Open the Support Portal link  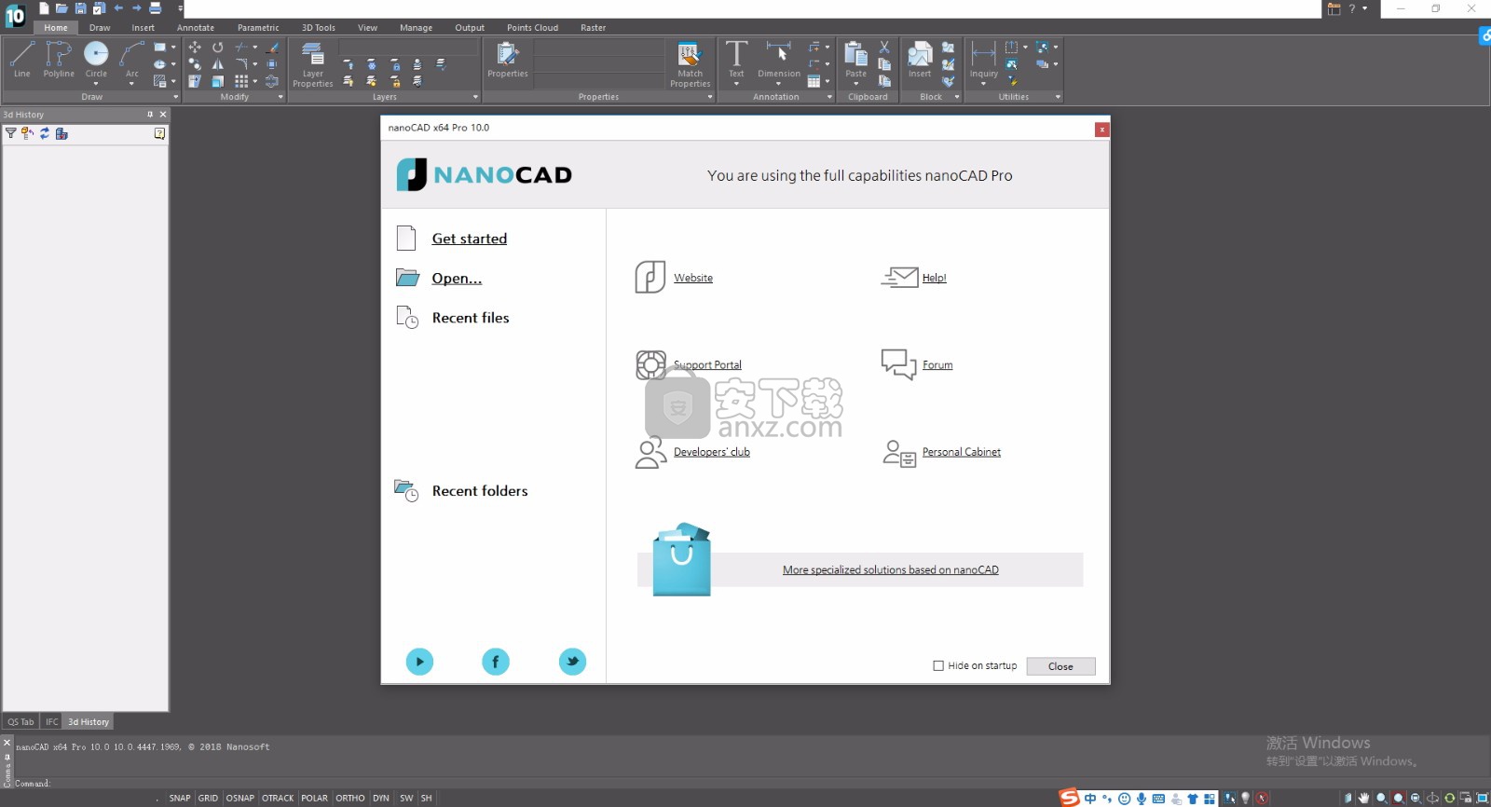click(707, 364)
